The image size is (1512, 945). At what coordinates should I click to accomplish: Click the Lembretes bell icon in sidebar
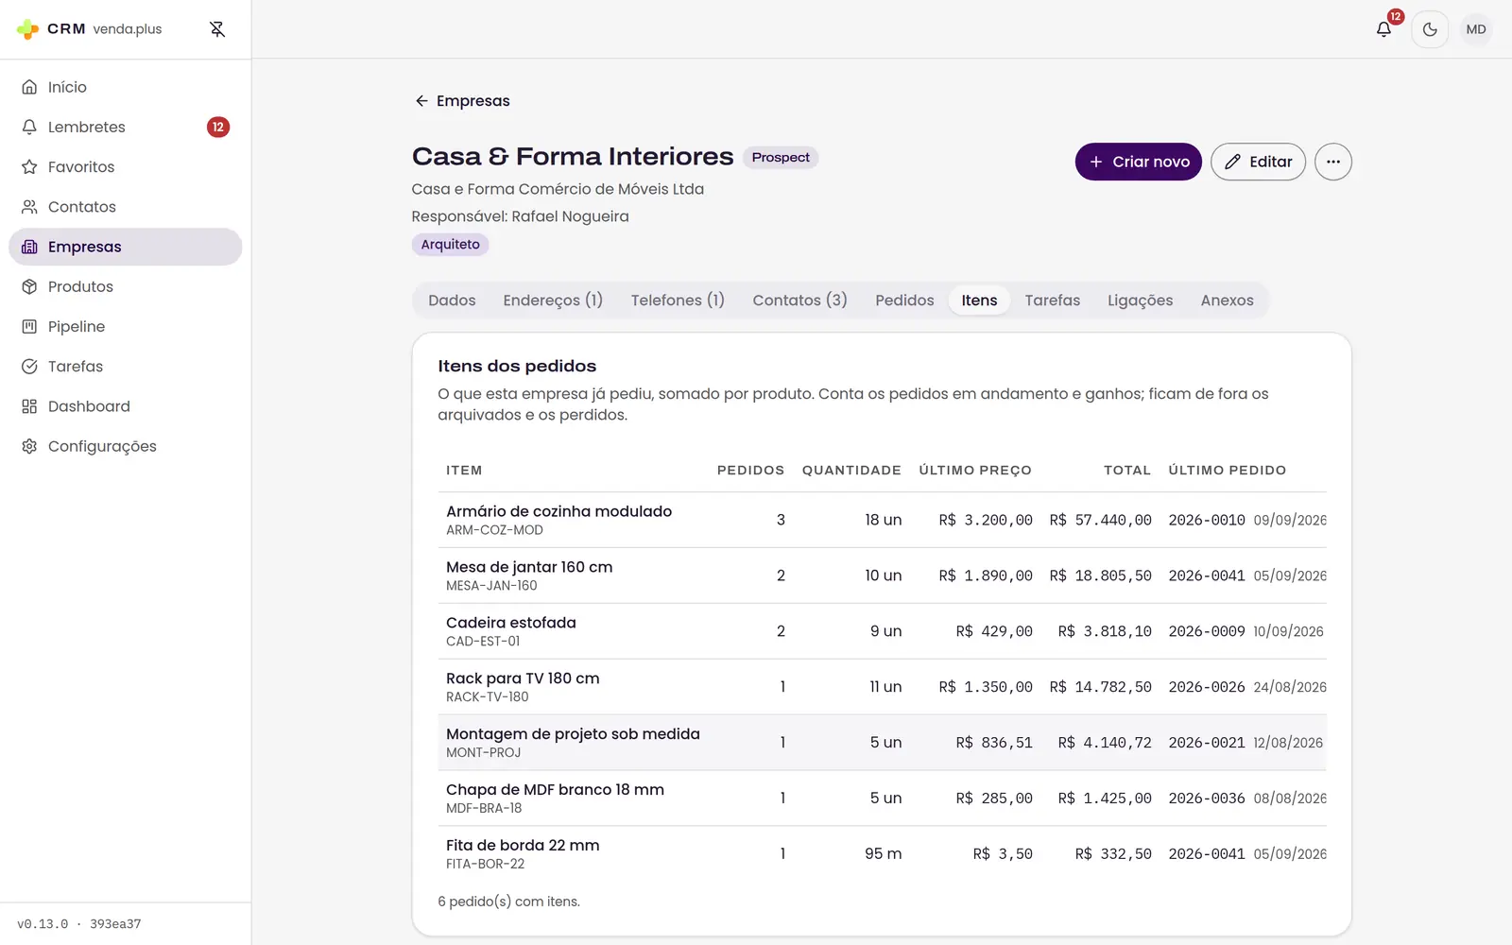tap(29, 127)
